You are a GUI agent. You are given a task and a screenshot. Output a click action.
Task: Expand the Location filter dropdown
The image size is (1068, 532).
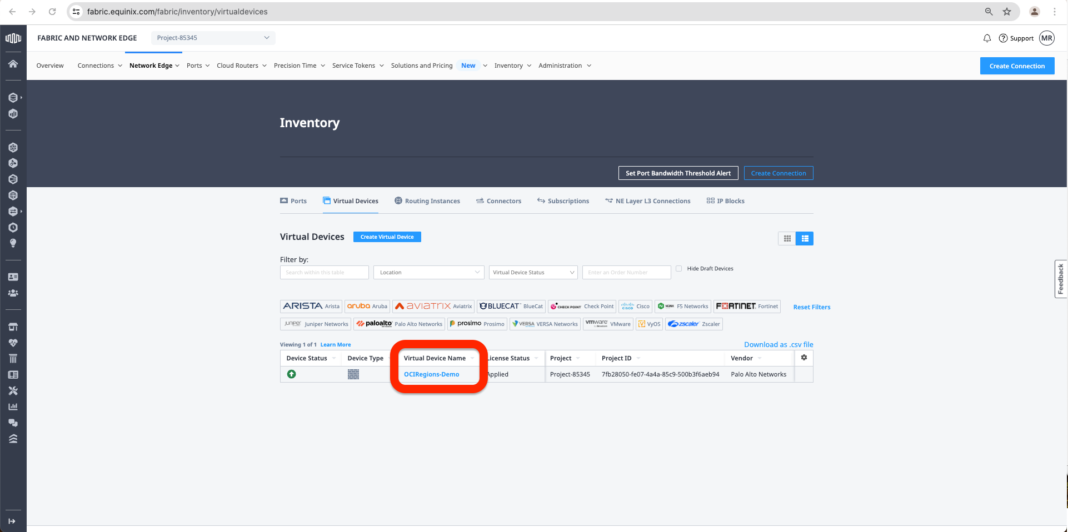(428, 273)
